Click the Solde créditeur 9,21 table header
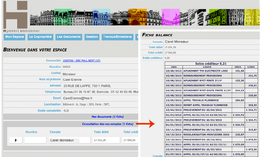 (211, 63)
